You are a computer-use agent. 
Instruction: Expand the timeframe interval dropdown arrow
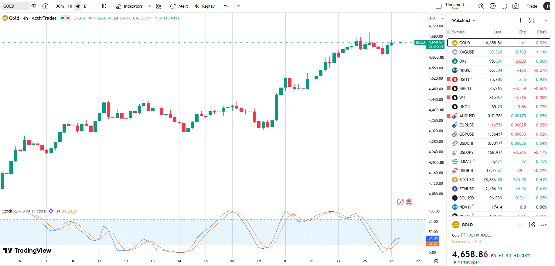pyautogui.click(x=92, y=6)
